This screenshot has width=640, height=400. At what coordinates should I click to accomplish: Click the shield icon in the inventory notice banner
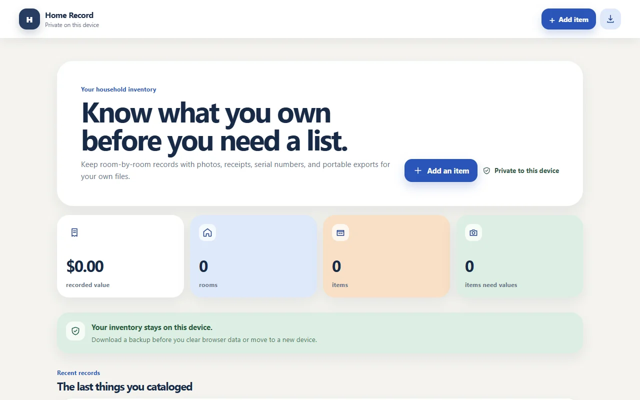(x=75, y=331)
